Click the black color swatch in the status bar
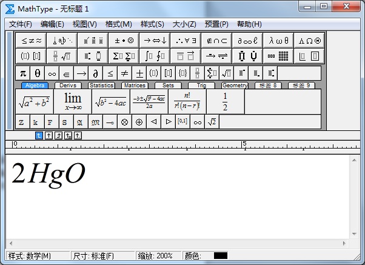 click(x=220, y=256)
